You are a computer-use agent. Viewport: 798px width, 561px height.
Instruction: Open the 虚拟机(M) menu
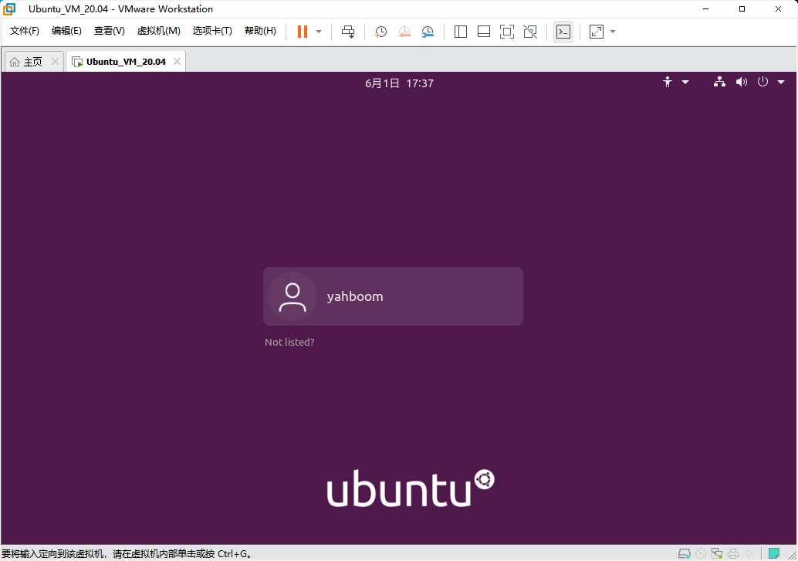(159, 31)
